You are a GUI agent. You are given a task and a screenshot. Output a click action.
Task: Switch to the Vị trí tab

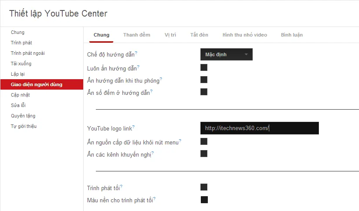coord(170,35)
